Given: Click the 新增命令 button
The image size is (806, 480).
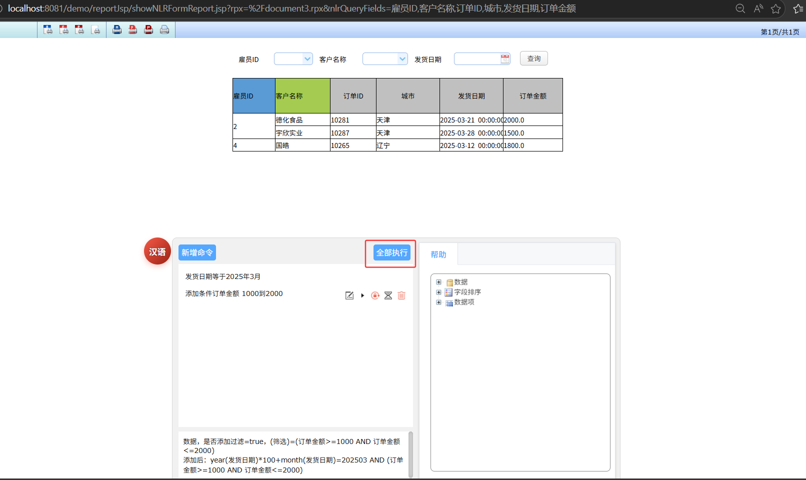Looking at the screenshot, I should click(197, 252).
